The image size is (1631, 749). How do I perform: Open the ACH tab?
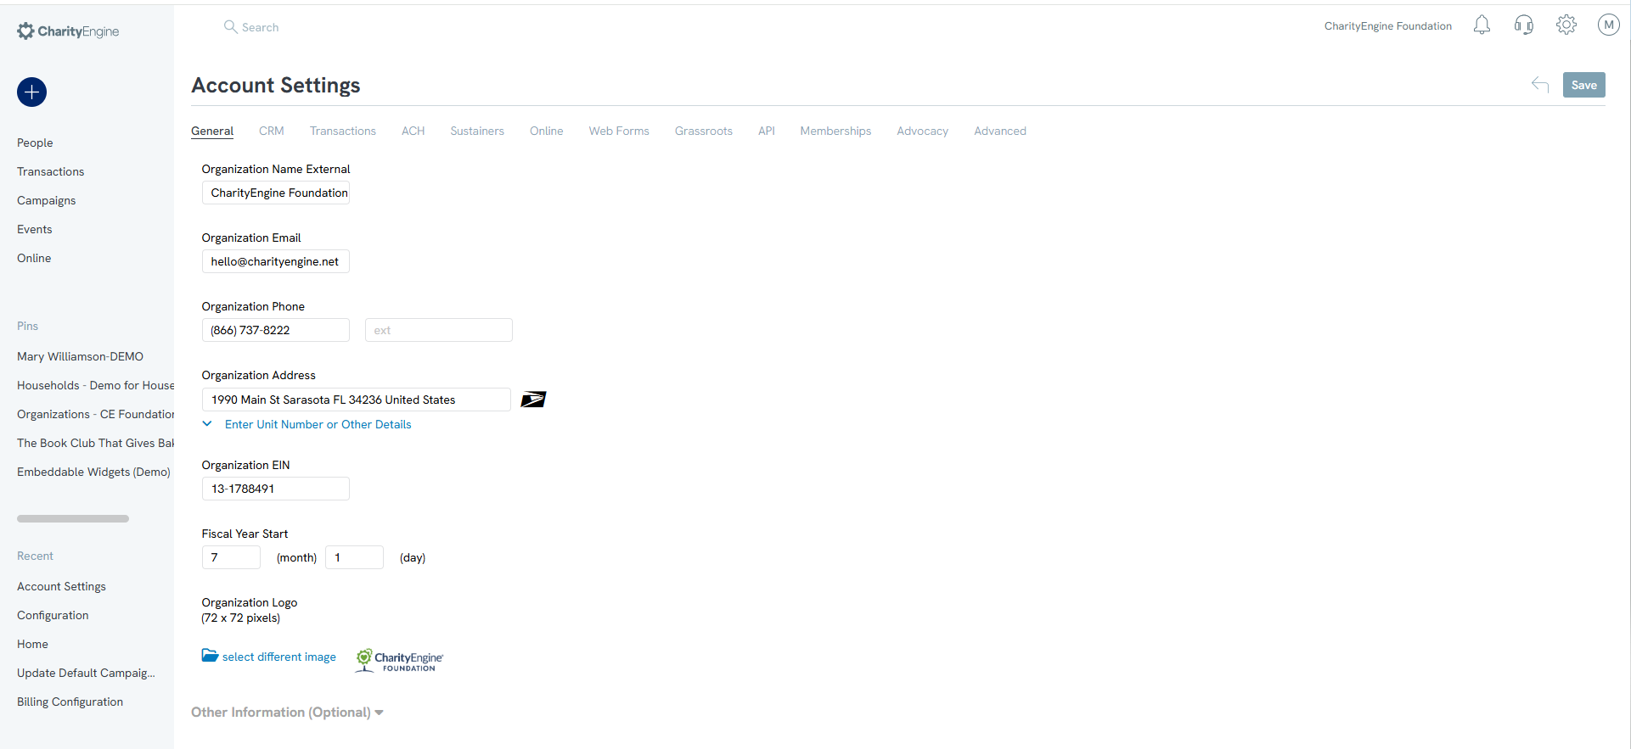click(x=413, y=131)
